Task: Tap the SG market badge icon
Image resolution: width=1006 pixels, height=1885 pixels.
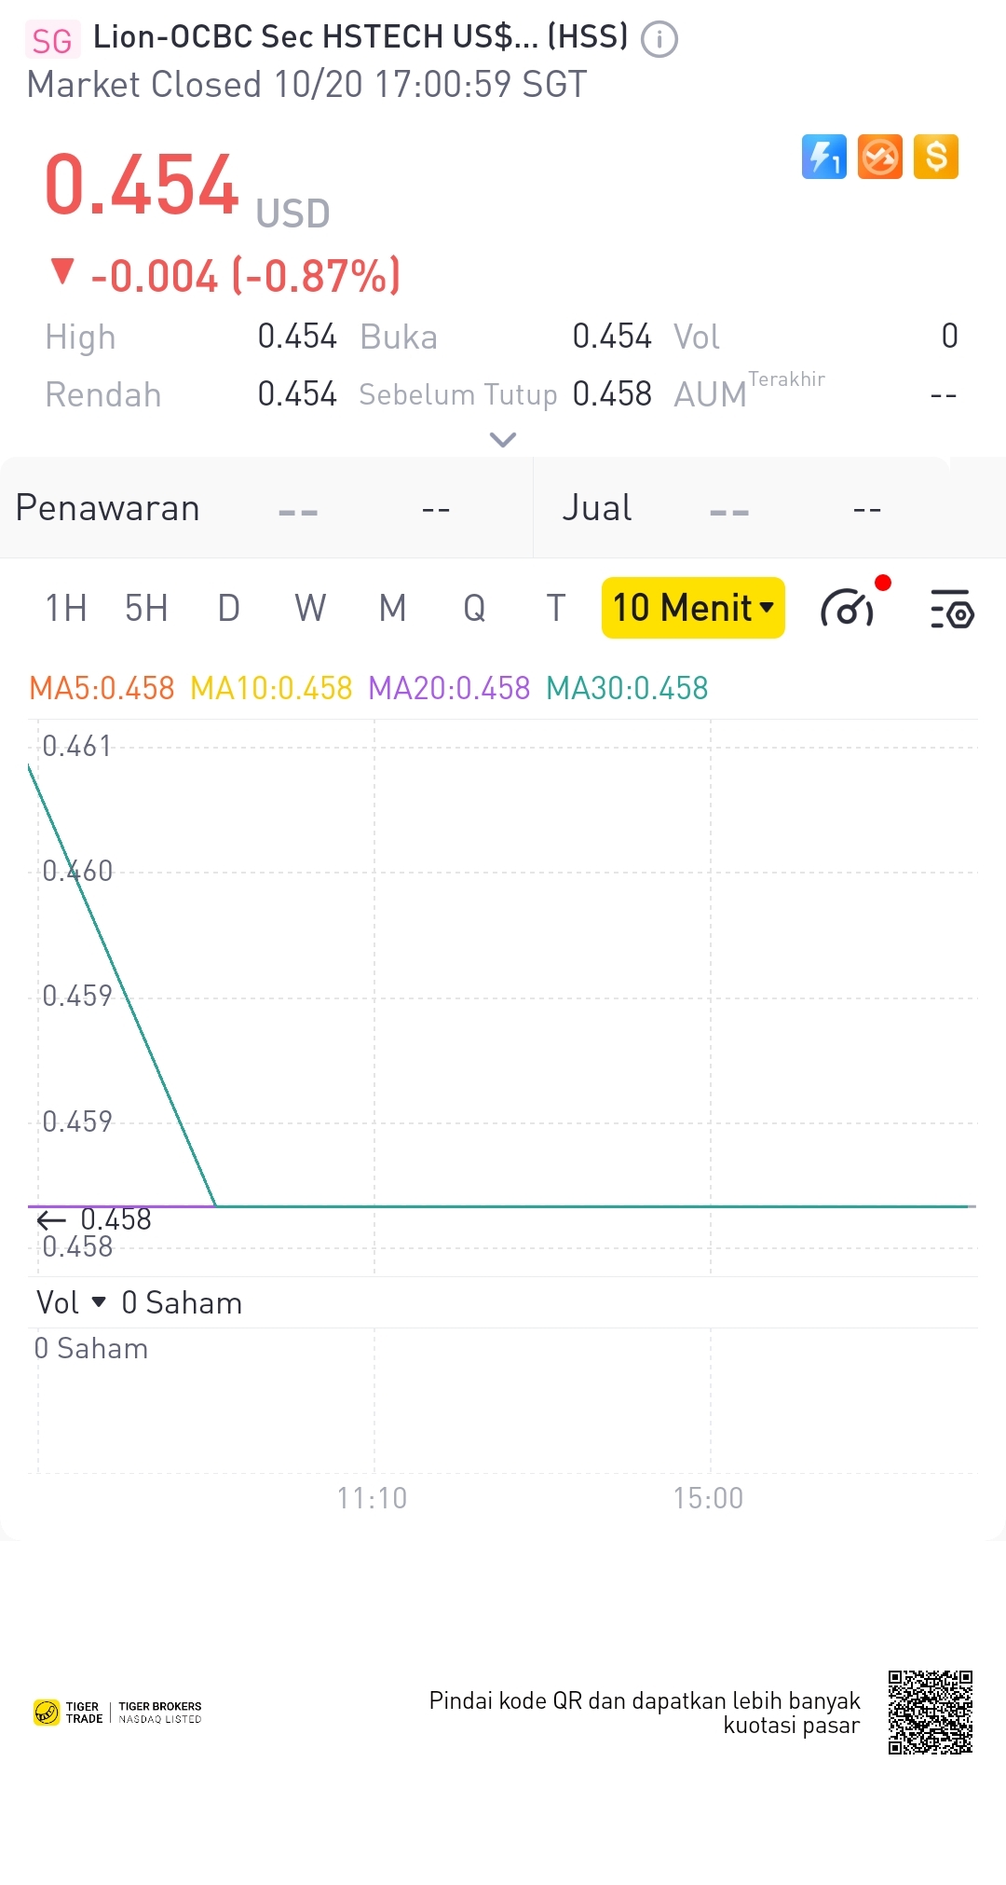Action: [x=51, y=40]
